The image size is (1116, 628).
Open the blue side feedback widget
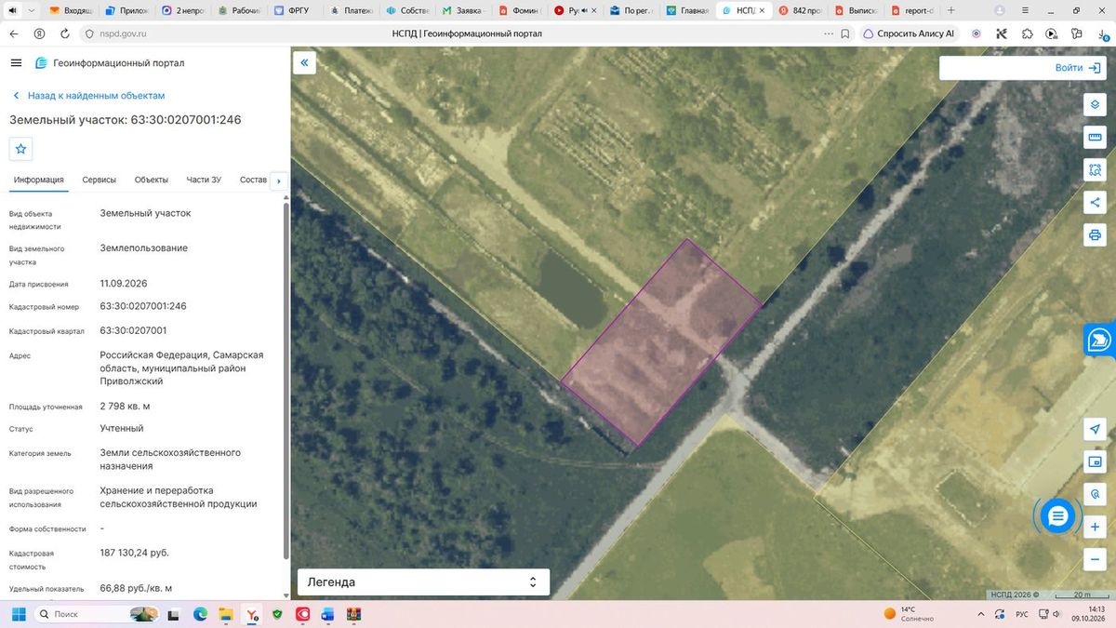tap(1100, 340)
